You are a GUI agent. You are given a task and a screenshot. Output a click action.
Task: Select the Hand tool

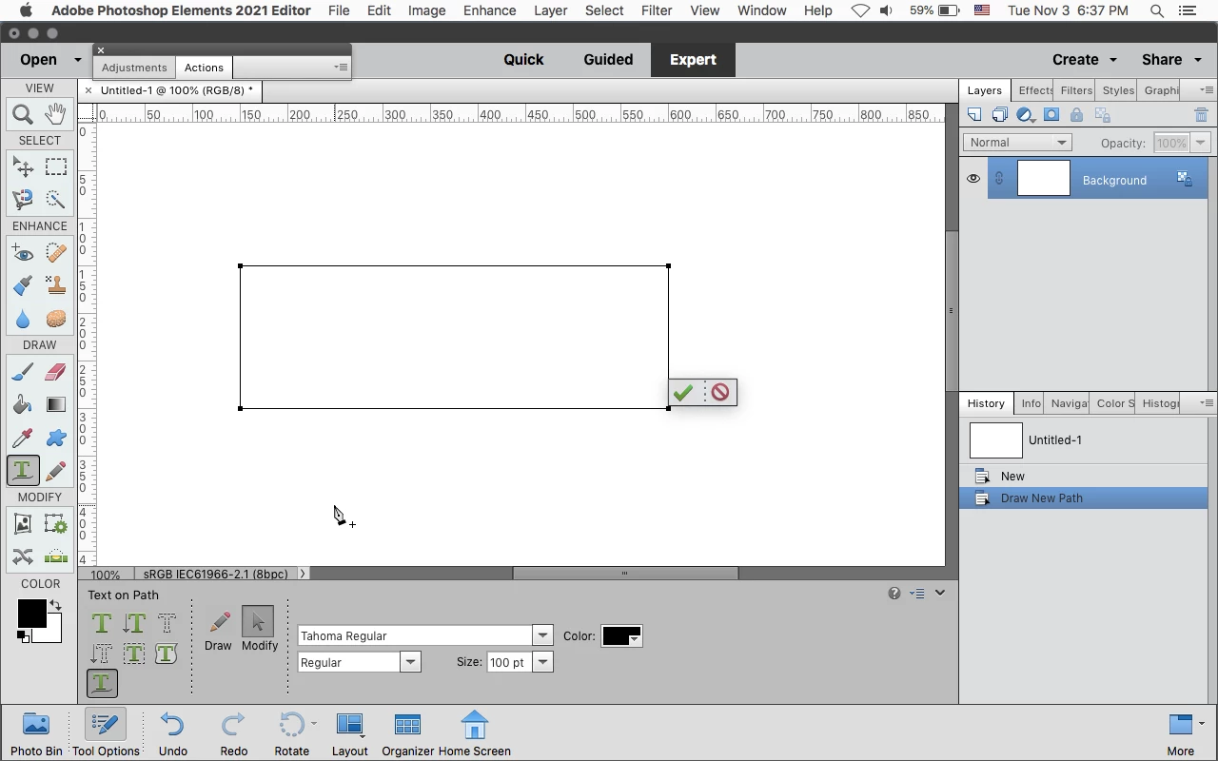click(x=55, y=115)
